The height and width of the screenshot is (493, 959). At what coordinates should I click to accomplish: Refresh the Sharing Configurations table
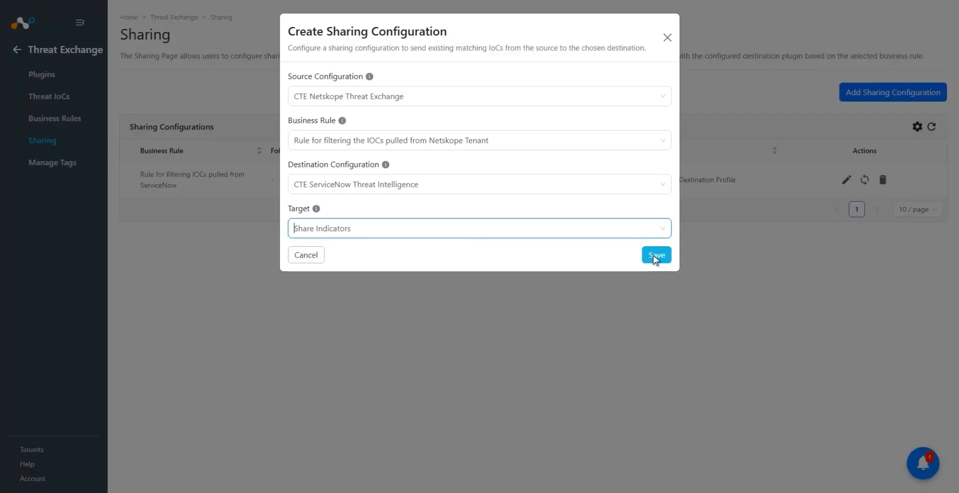click(932, 127)
